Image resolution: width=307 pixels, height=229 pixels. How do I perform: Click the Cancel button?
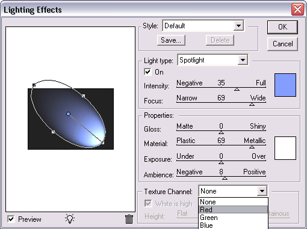click(x=282, y=44)
